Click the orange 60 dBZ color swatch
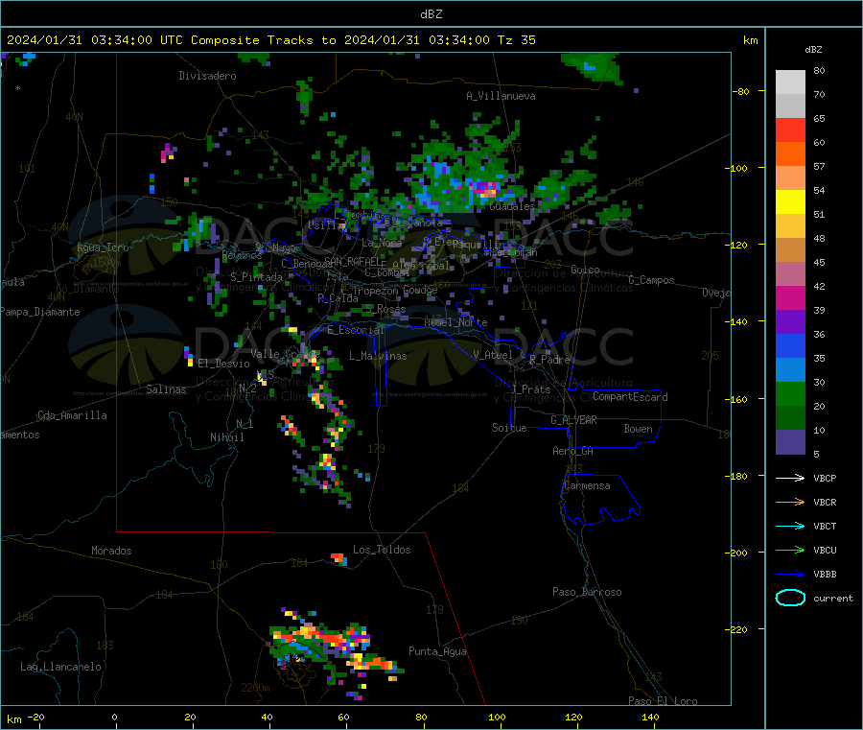This screenshot has width=863, height=730. pyautogui.click(x=790, y=154)
